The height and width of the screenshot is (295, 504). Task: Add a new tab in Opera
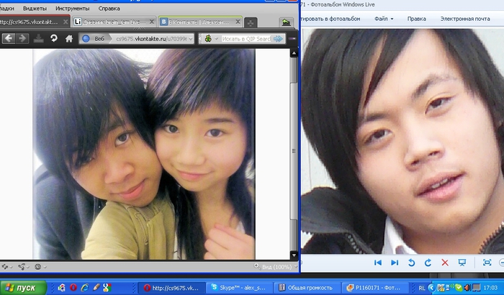point(251,22)
